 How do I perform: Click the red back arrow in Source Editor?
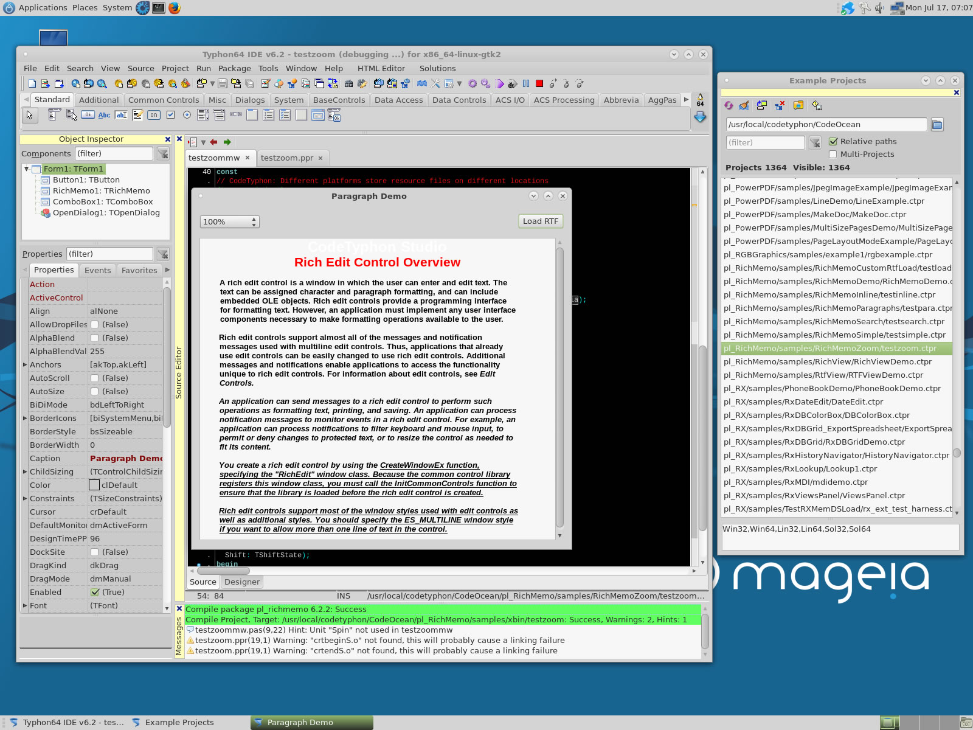tap(213, 142)
